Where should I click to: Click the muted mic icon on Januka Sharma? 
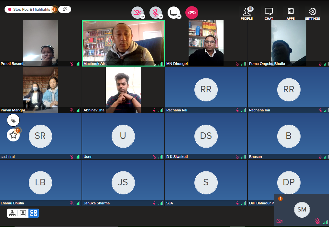pos(155,203)
